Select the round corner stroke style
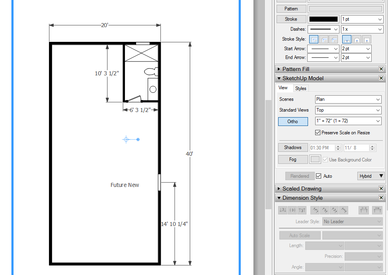Screen dimensions: 388x275 [324, 39]
